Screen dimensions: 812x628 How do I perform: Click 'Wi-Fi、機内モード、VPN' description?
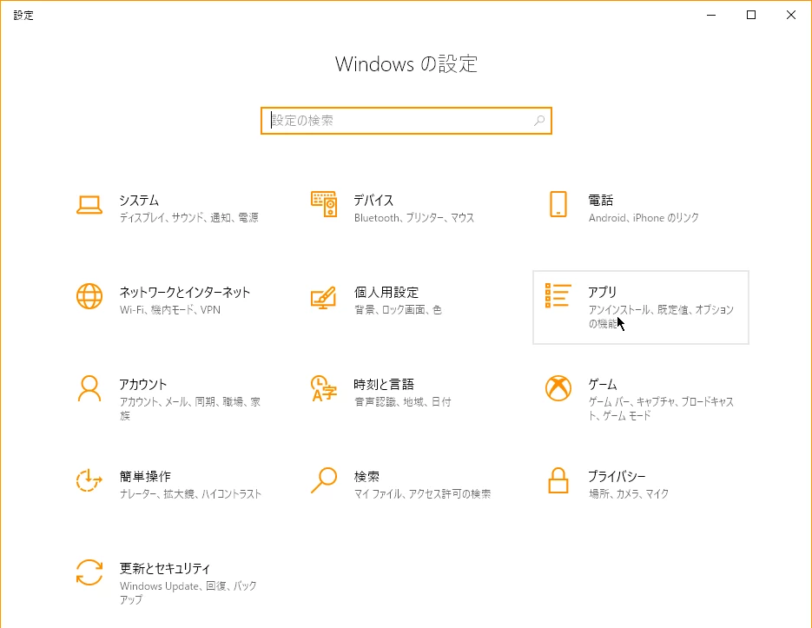(170, 310)
